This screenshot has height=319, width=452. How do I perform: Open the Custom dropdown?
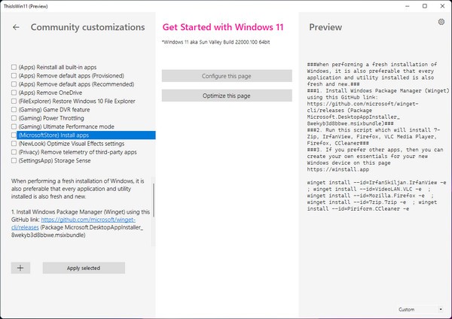(x=421, y=309)
